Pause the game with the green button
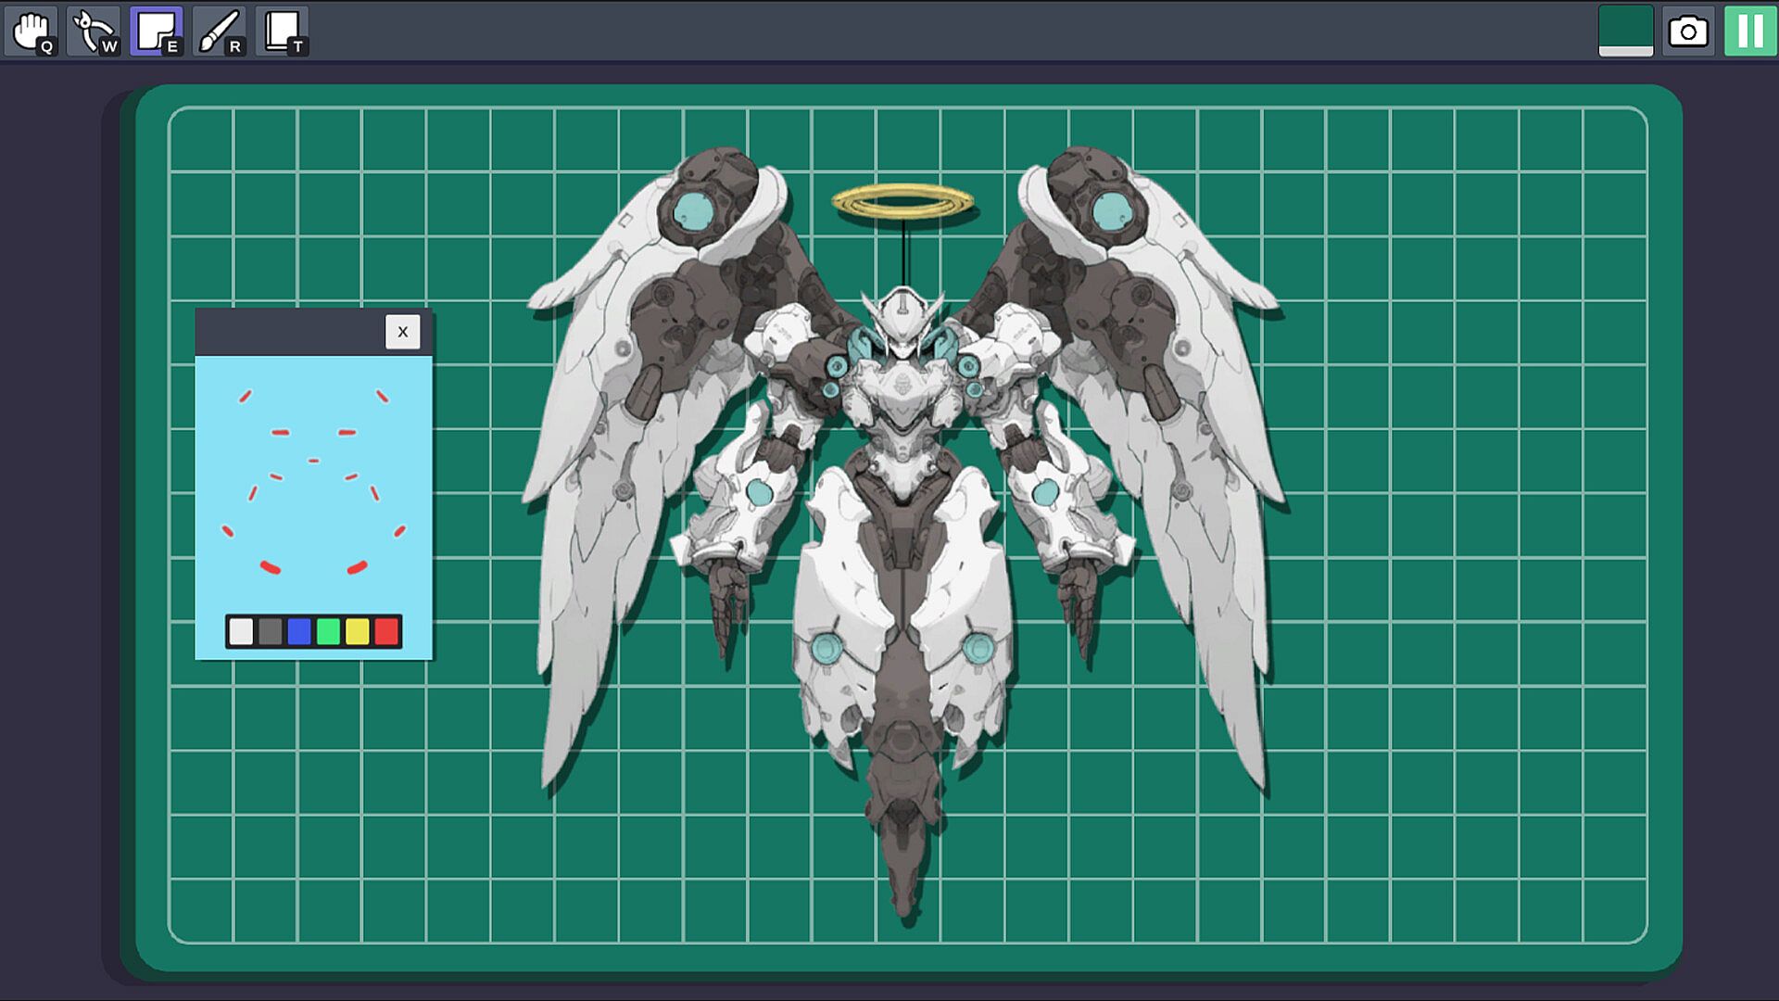The width and height of the screenshot is (1779, 1001). (1749, 32)
